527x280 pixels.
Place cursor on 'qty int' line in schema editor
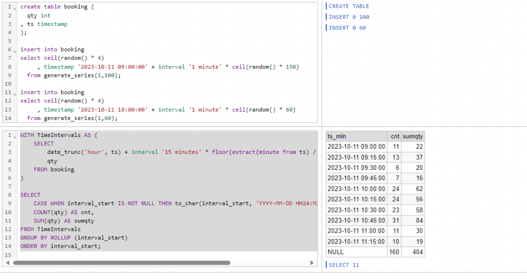pos(39,15)
